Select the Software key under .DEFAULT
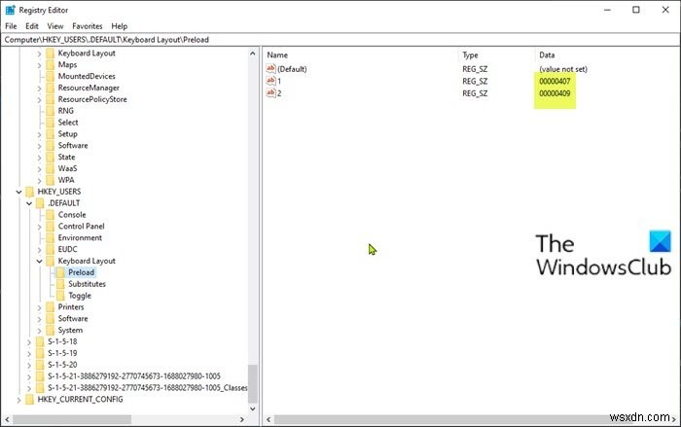Image resolution: width=681 pixels, height=427 pixels. (73, 318)
